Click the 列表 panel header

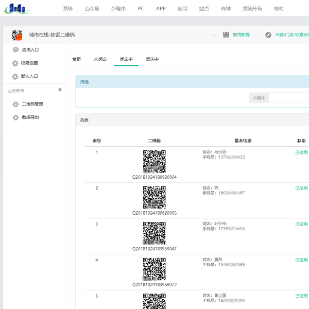tap(192, 120)
